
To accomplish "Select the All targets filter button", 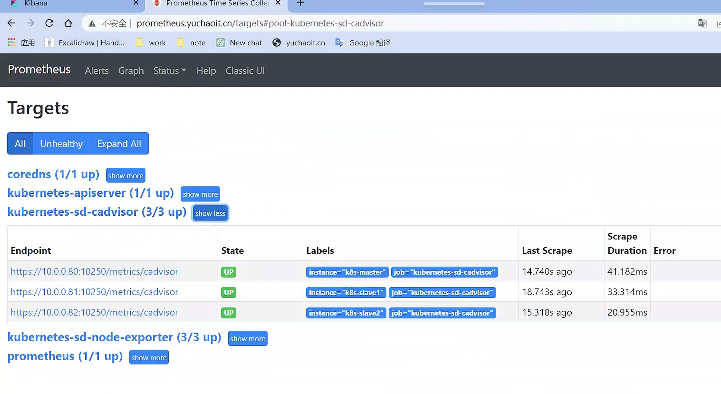I will click(x=20, y=144).
